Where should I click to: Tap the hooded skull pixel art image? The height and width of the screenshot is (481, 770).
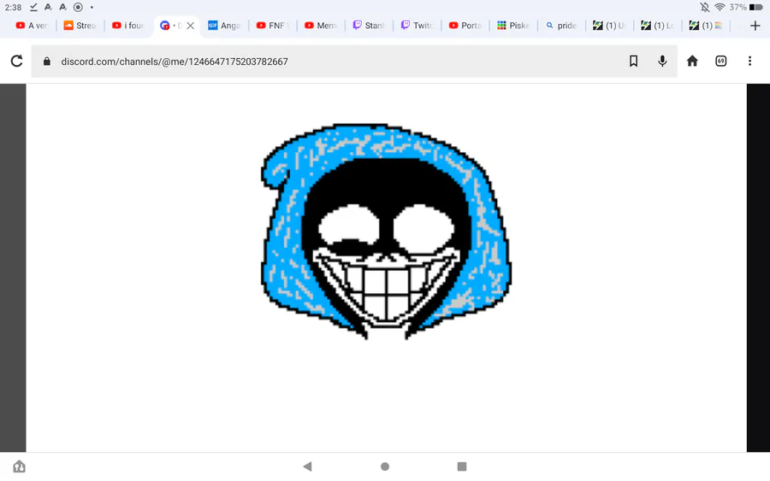click(386, 232)
